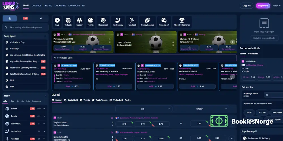The image size is (283, 141).
Task: Collapse the Meny section
Action: [46, 96]
